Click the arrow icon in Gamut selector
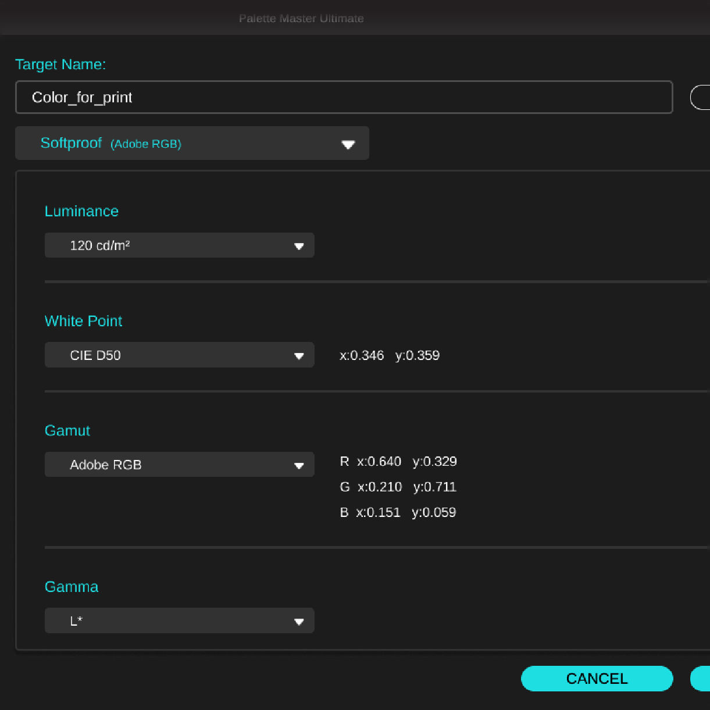Viewport: 710px width, 710px height. 299,465
